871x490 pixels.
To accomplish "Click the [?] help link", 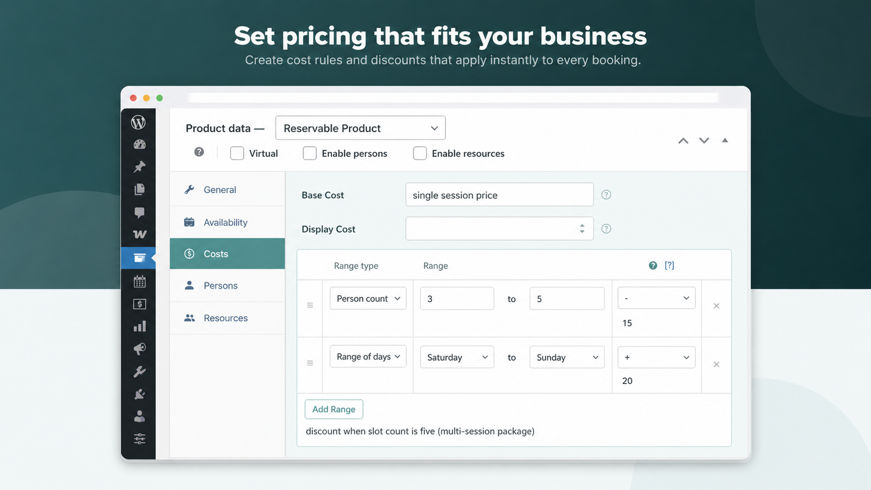I will pyautogui.click(x=670, y=265).
